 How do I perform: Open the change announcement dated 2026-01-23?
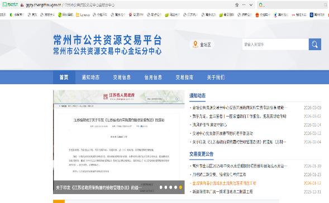[x=219, y=175]
